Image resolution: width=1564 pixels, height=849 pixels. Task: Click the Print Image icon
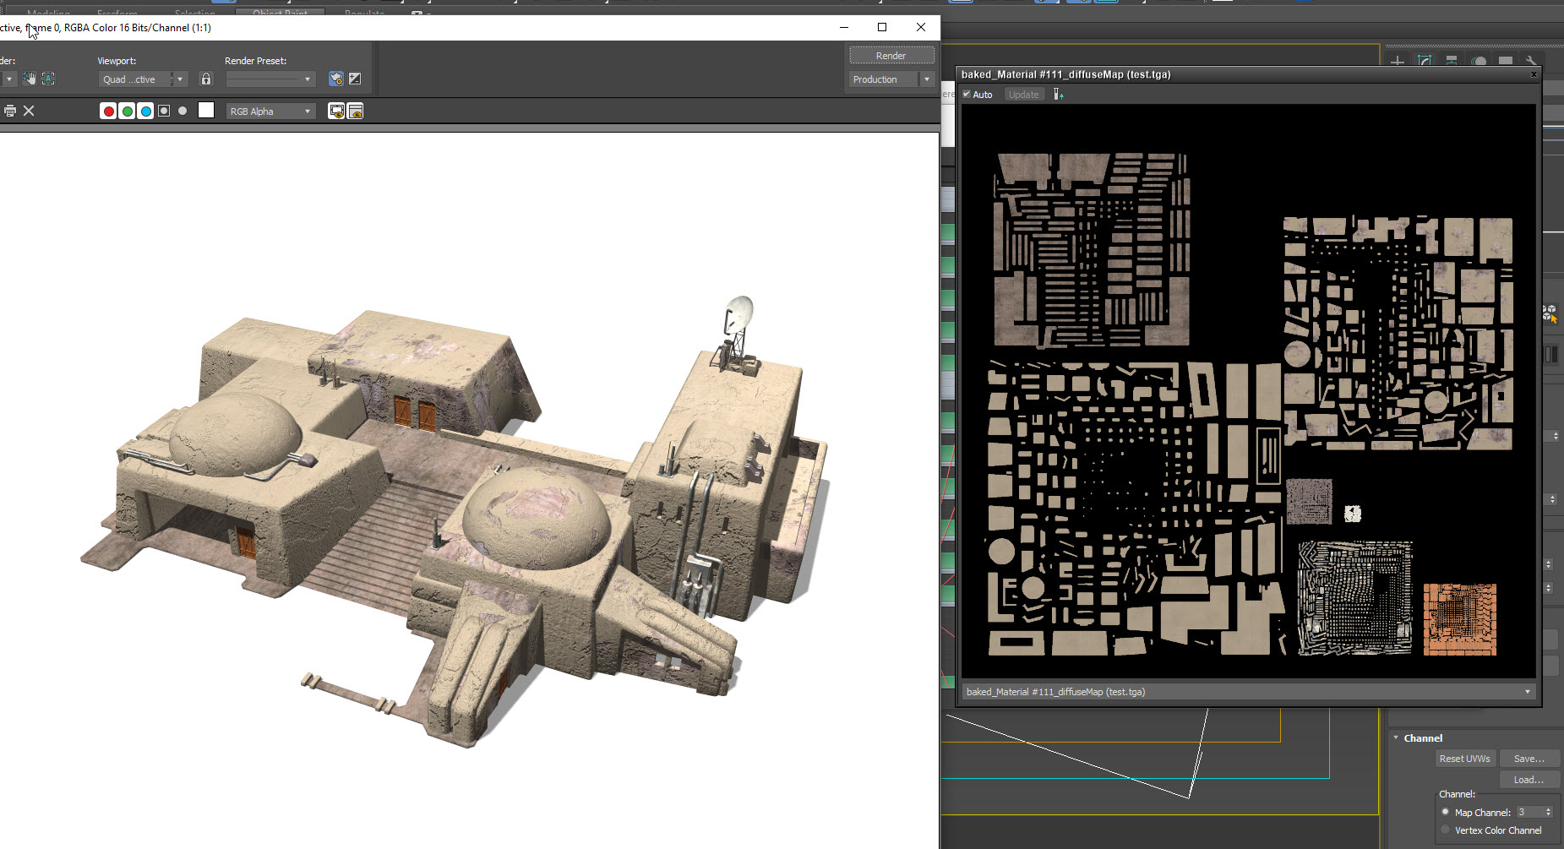pyautogui.click(x=10, y=111)
